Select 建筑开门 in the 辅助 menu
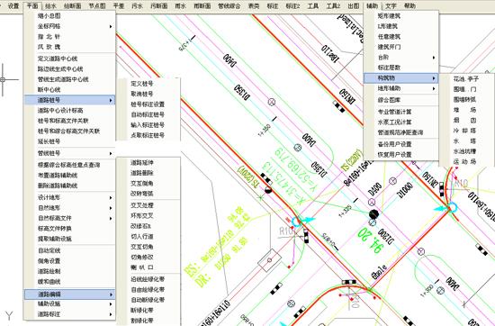This screenshot has height=326, width=495. (x=389, y=47)
